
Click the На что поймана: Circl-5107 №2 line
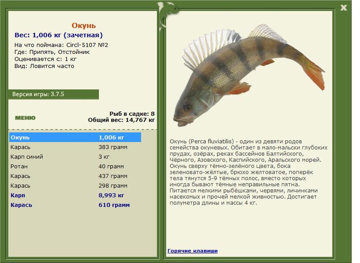tap(61, 45)
